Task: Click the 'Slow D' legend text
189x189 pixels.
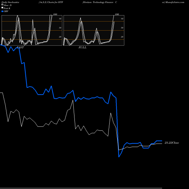Action: (8, 5)
